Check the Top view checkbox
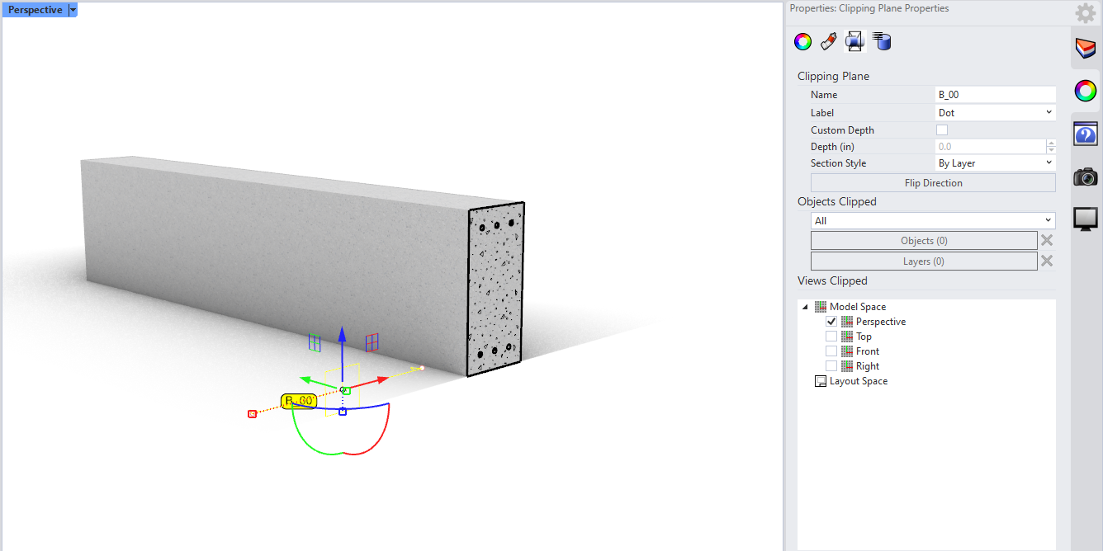This screenshot has width=1103, height=551. coord(831,337)
